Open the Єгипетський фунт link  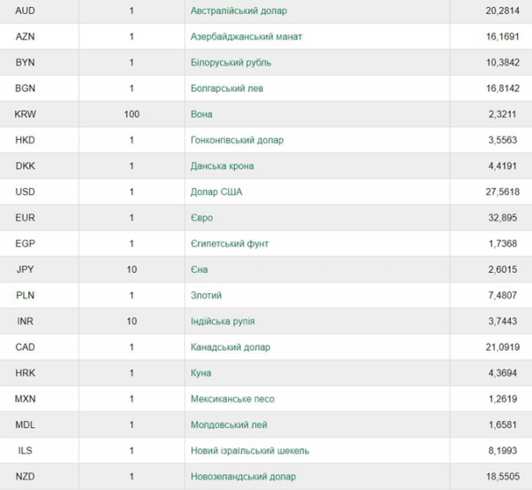tap(230, 244)
